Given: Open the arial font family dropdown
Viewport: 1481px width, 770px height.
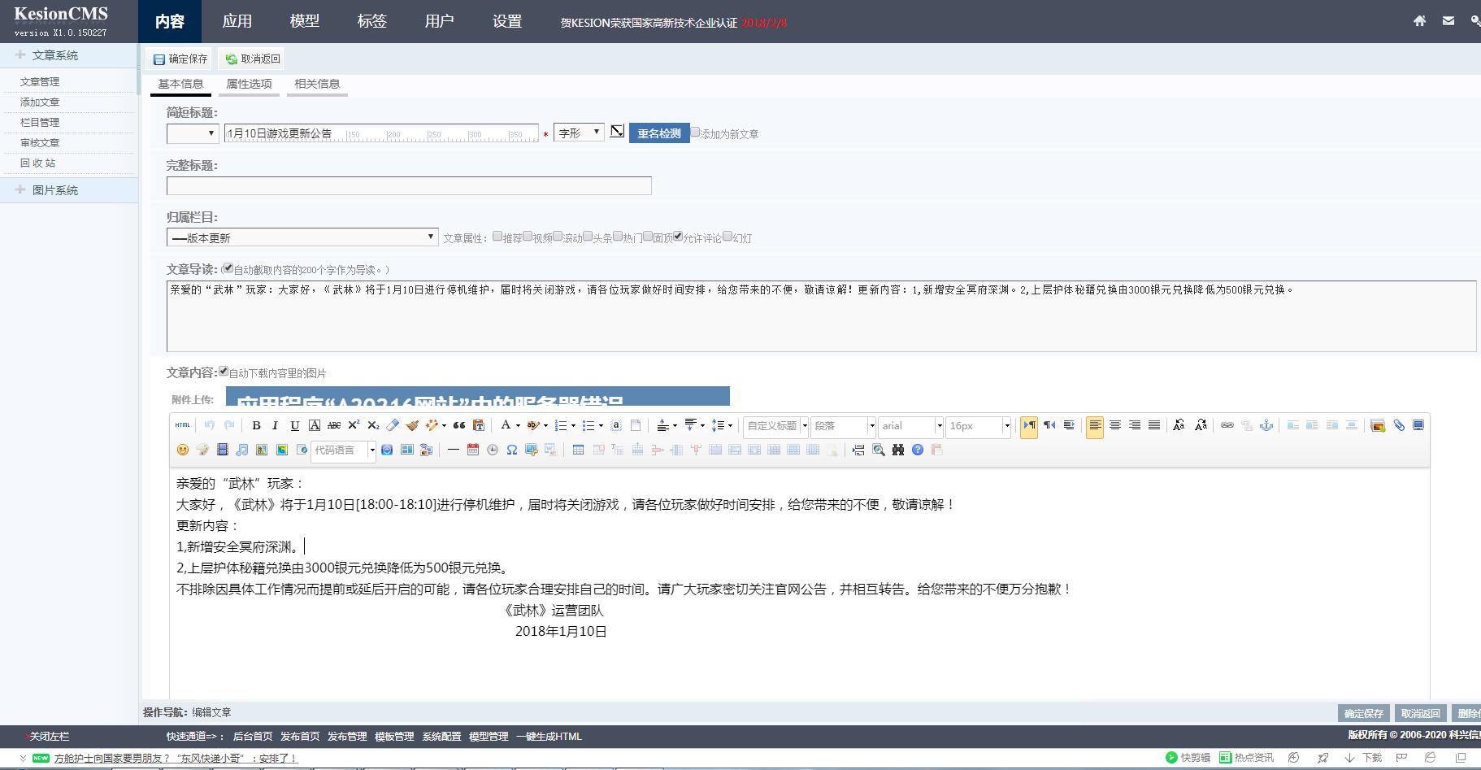Looking at the screenshot, I should [911, 426].
